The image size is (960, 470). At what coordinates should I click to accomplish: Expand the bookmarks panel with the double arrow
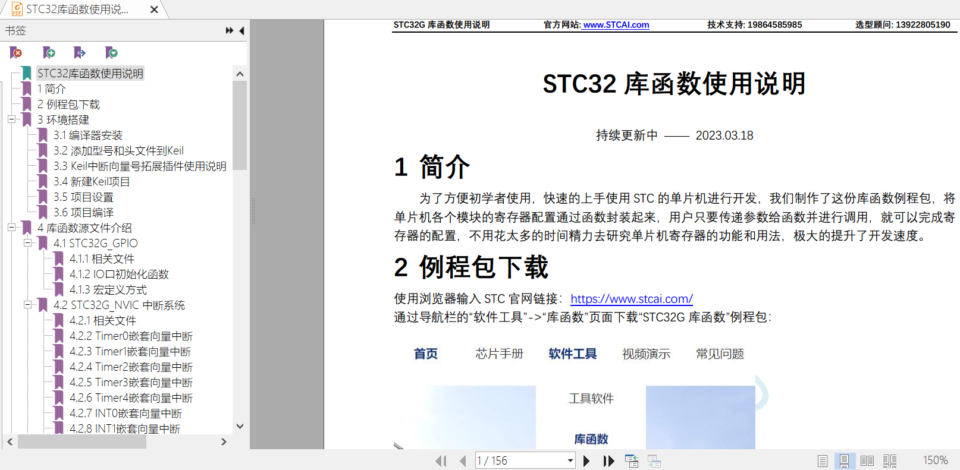coord(230,30)
